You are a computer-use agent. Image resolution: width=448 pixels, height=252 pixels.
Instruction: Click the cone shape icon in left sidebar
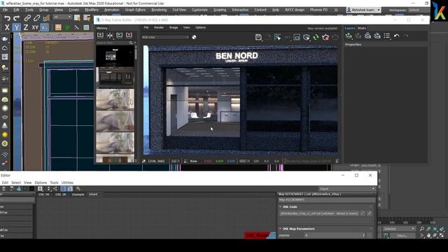click(x=5, y=125)
